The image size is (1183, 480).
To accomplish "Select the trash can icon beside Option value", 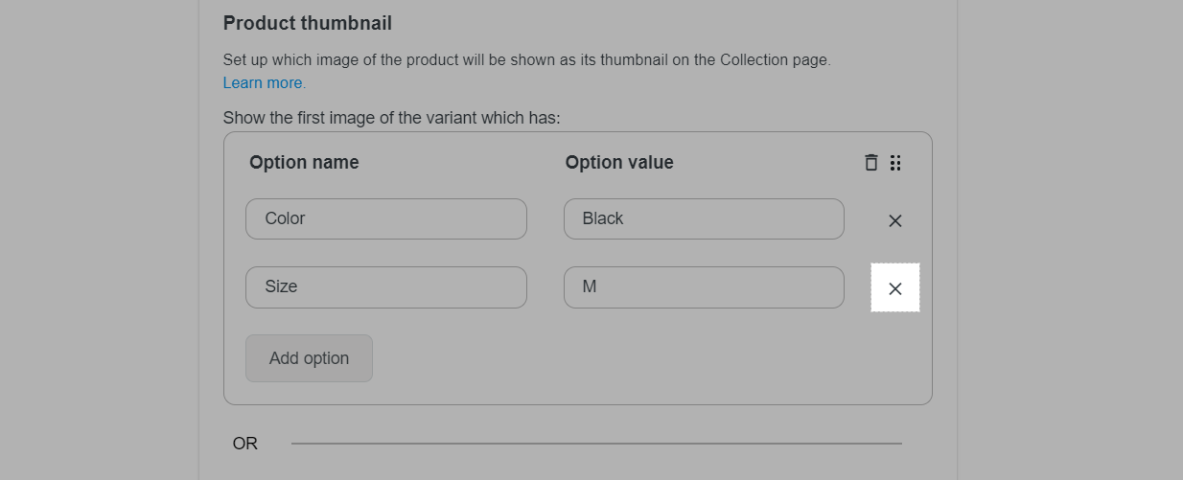I will (870, 163).
